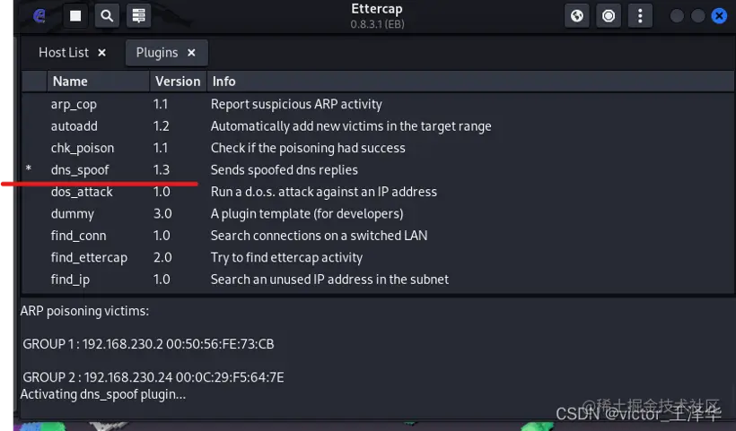
Task: Toggle the active dns_spoof plugin asterisk
Action: 29,169
